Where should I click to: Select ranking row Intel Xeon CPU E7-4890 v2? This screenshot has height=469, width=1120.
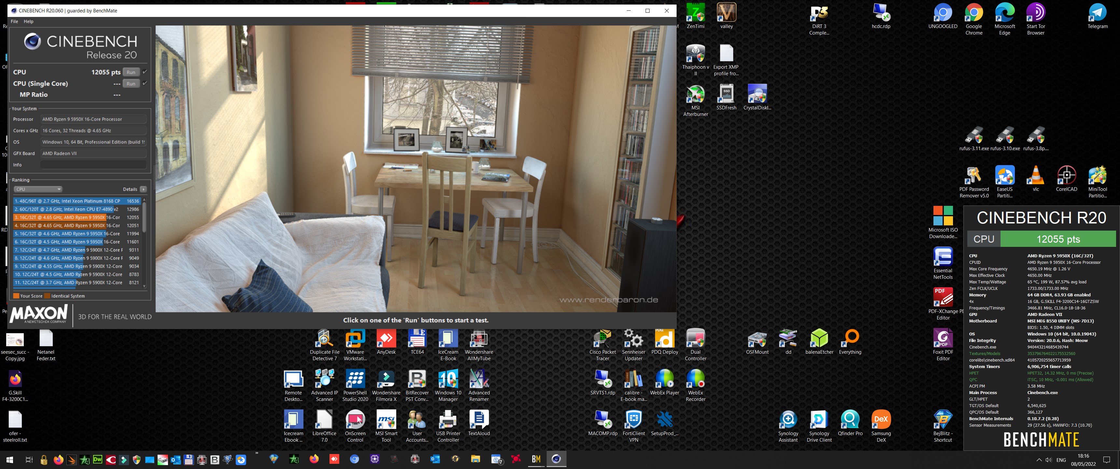[77, 209]
